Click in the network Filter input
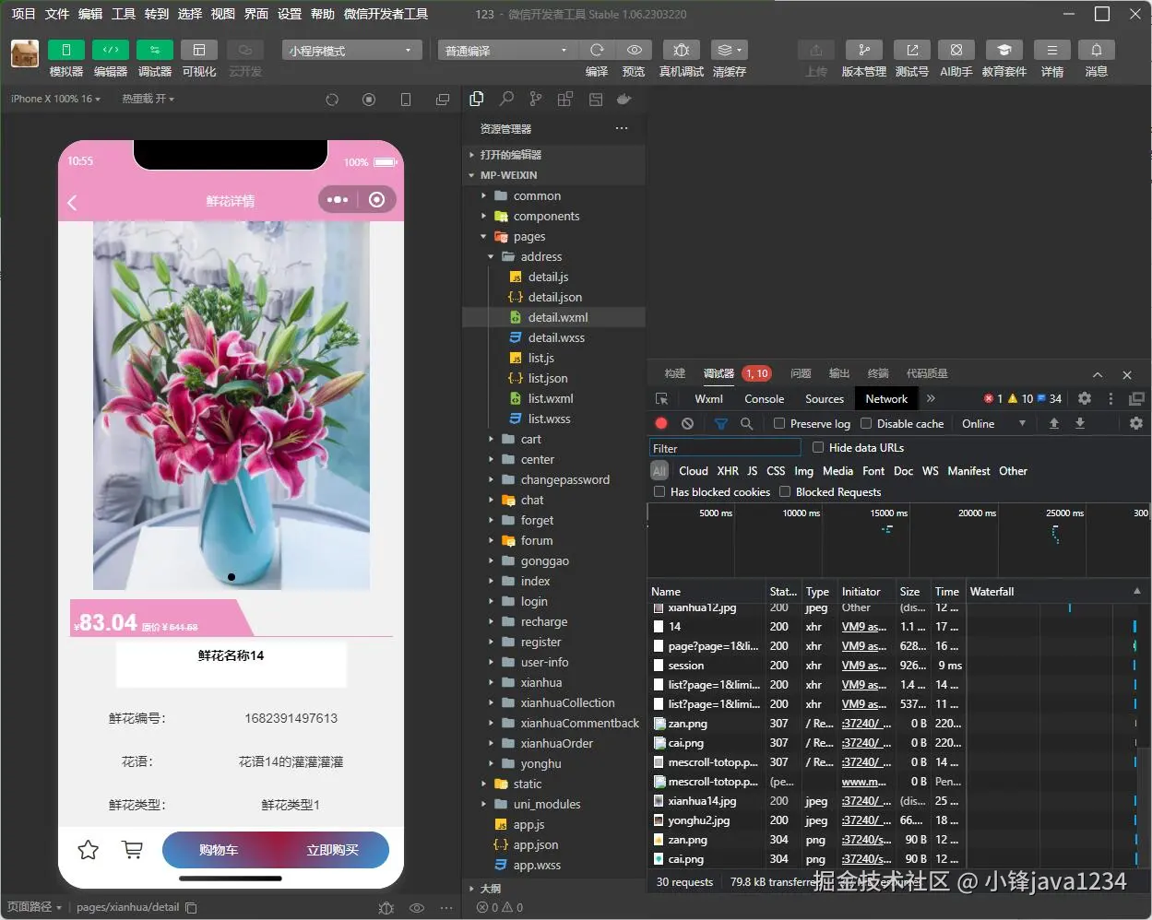The height and width of the screenshot is (920, 1152). coord(725,448)
